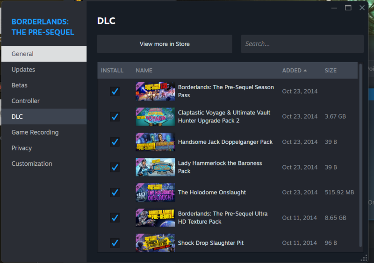Click the Holodome Onslaught DLC thumbnail
Image resolution: width=374 pixels, height=263 pixels.
click(x=155, y=192)
